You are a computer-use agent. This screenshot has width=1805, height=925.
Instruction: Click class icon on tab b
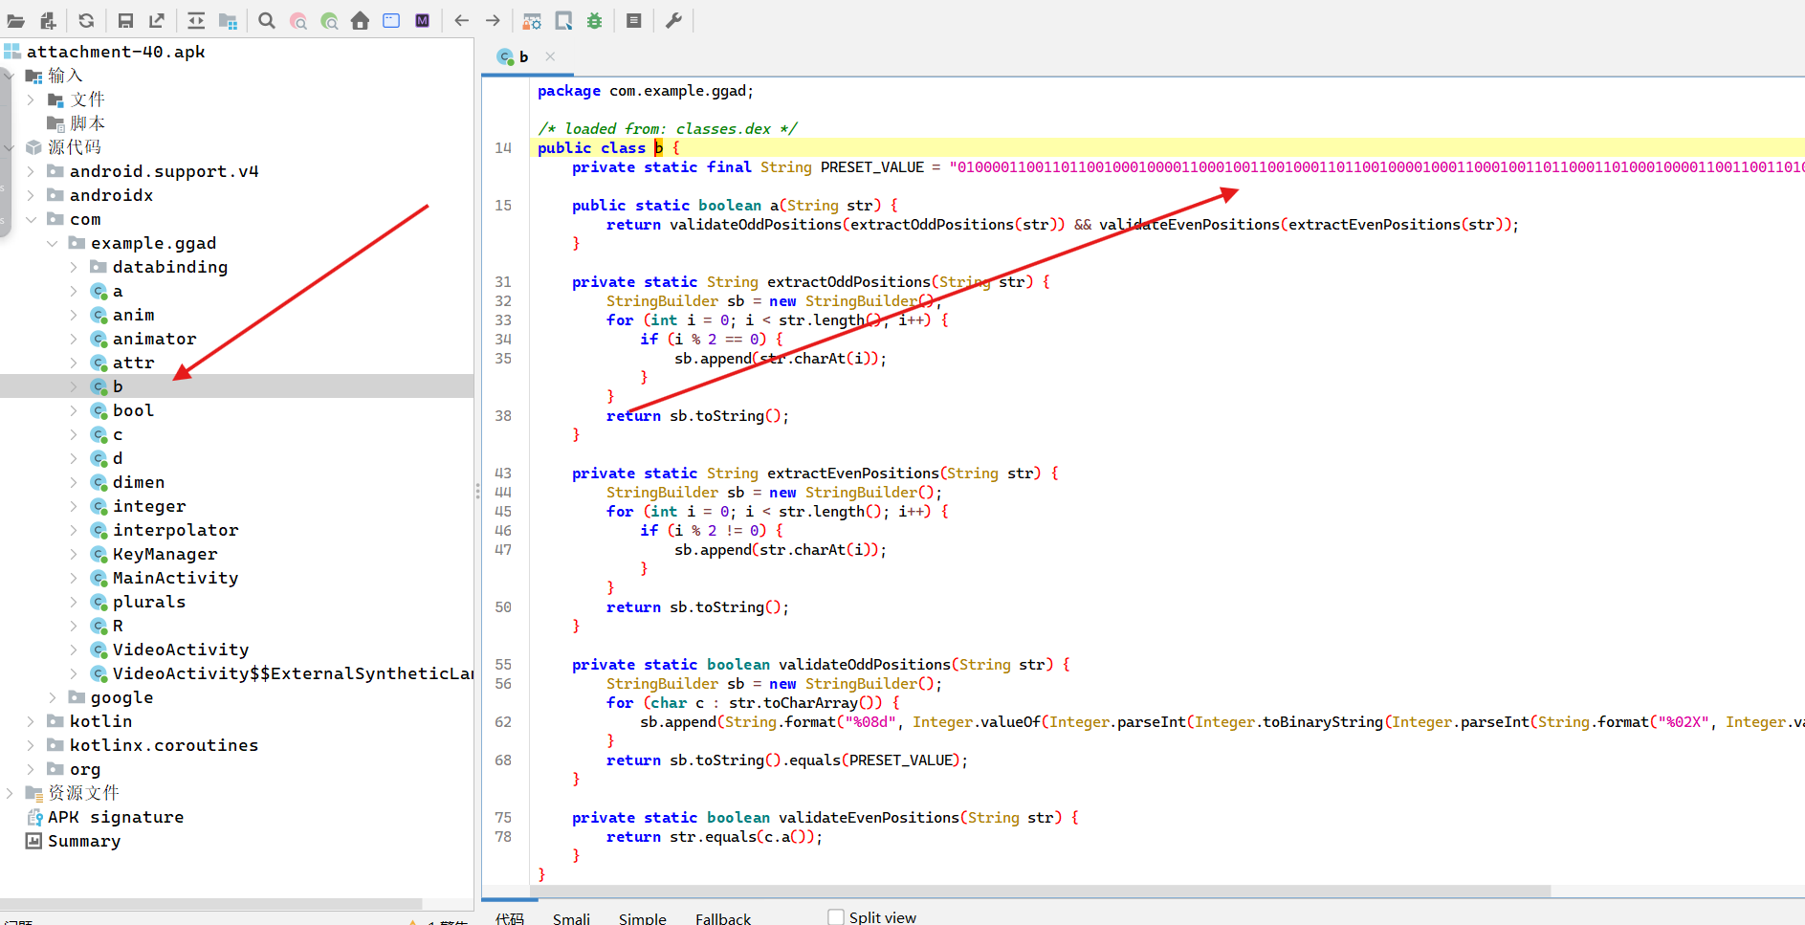(505, 56)
